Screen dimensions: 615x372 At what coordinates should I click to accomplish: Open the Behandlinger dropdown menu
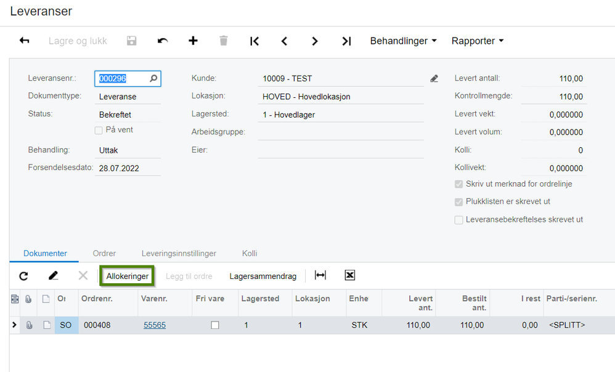(403, 41)
